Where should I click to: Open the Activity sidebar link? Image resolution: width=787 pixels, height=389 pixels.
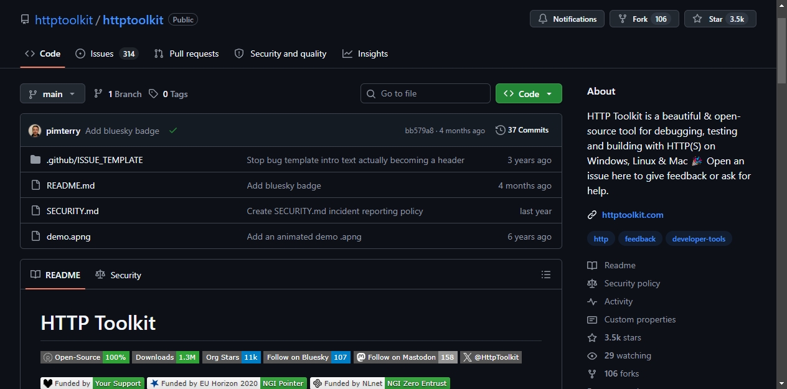[610, 301]
